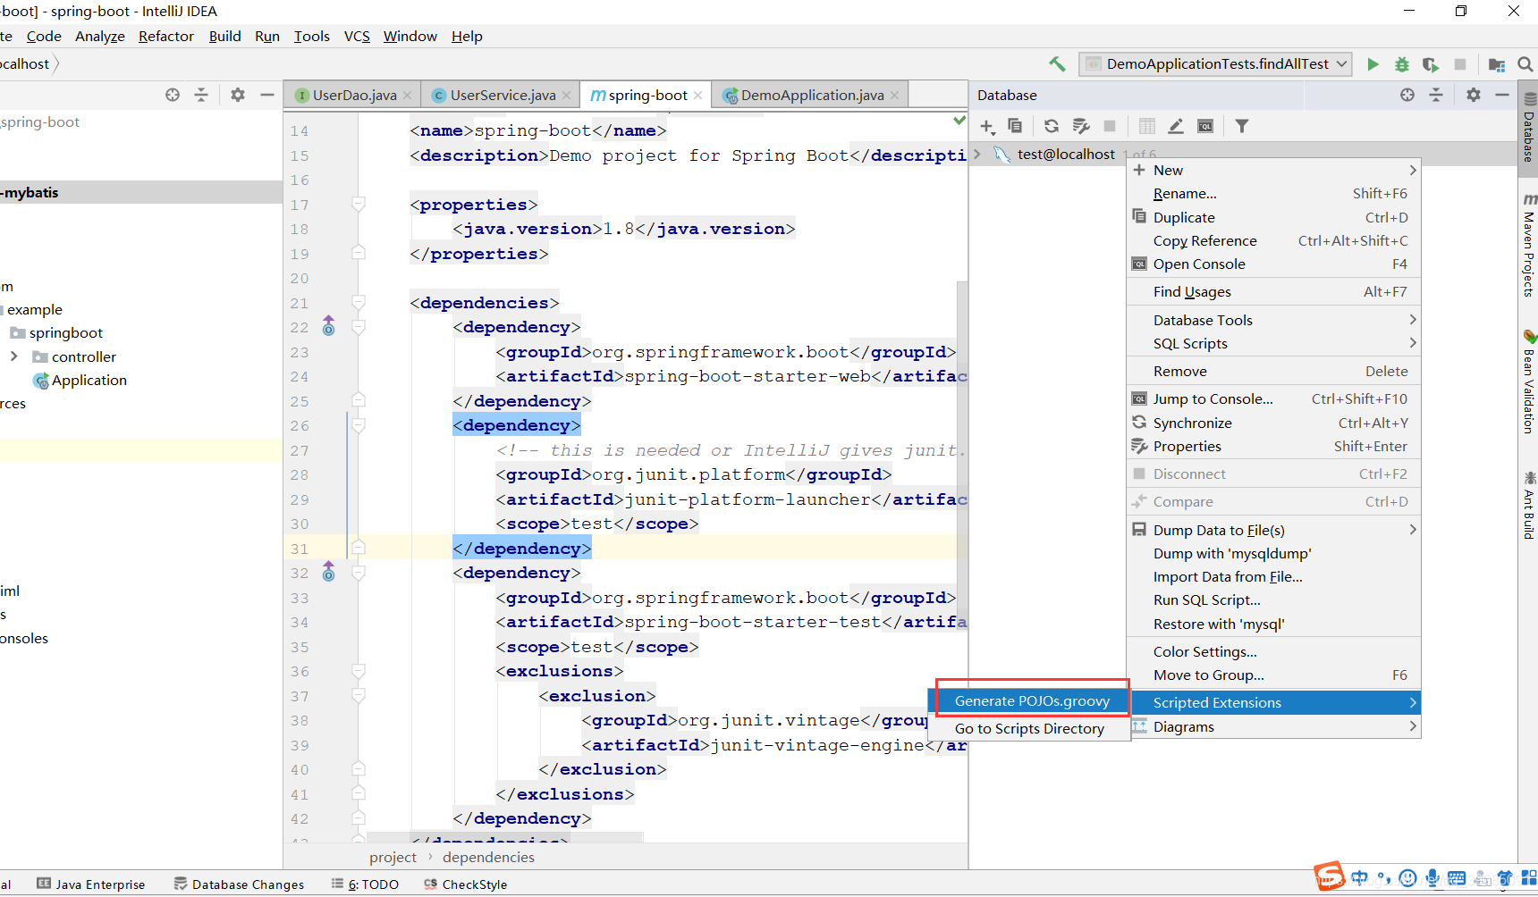
Task: Open the SQL console via QL icon
Action: coord(1205,126)
